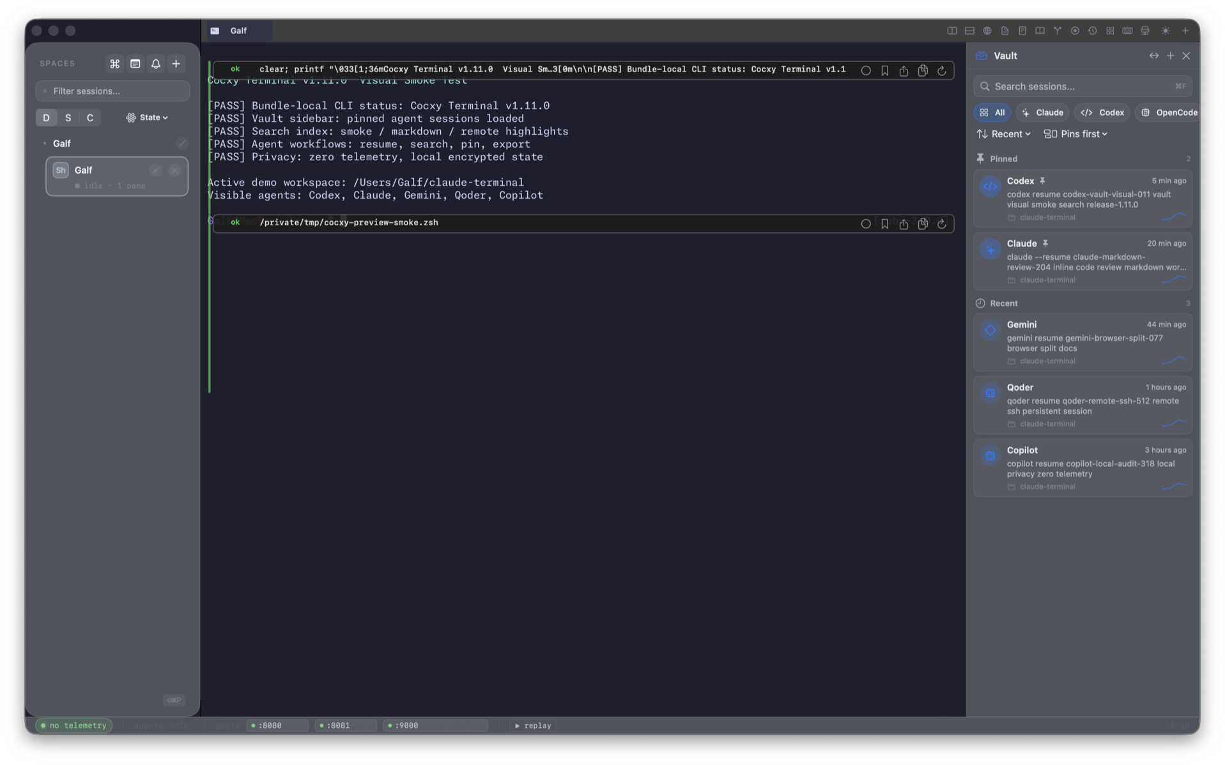
Task: Open the open-book icon in toolbar
Action: coord(1040,31)
